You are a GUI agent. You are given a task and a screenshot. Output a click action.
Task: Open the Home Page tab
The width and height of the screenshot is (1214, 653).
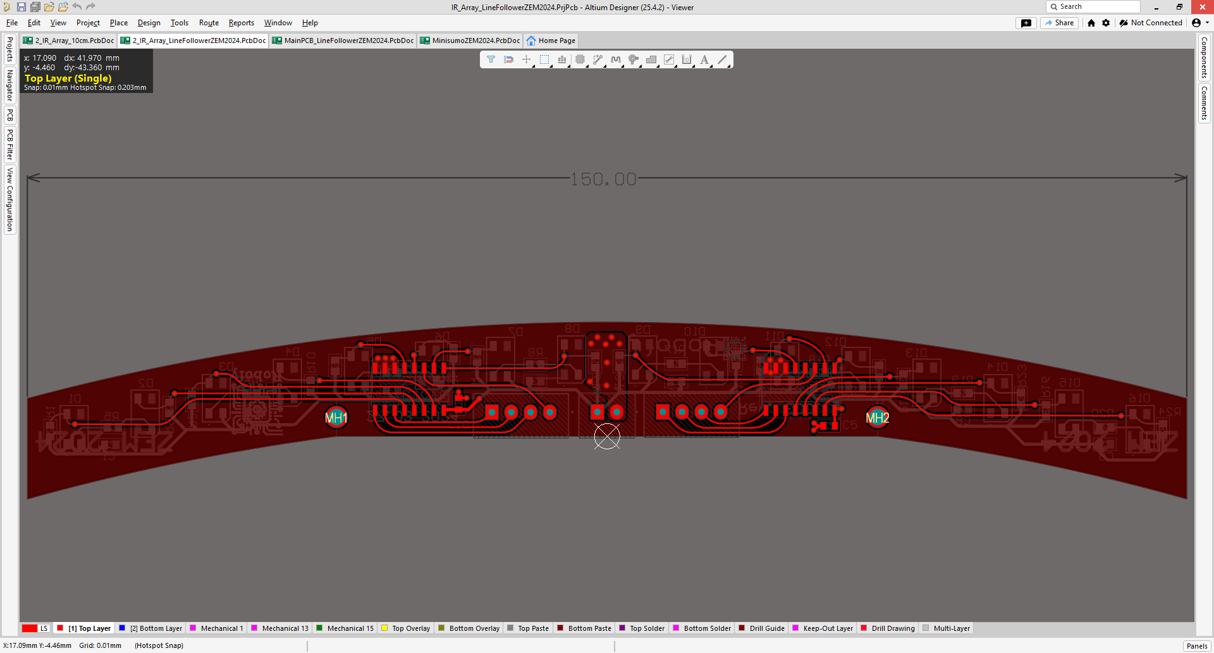551,40
